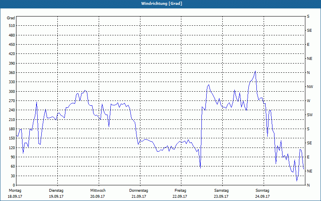Click the N compass label beside 360 gridline
Image resolution: width=321 pixels, height=201 pixels.
309,73
